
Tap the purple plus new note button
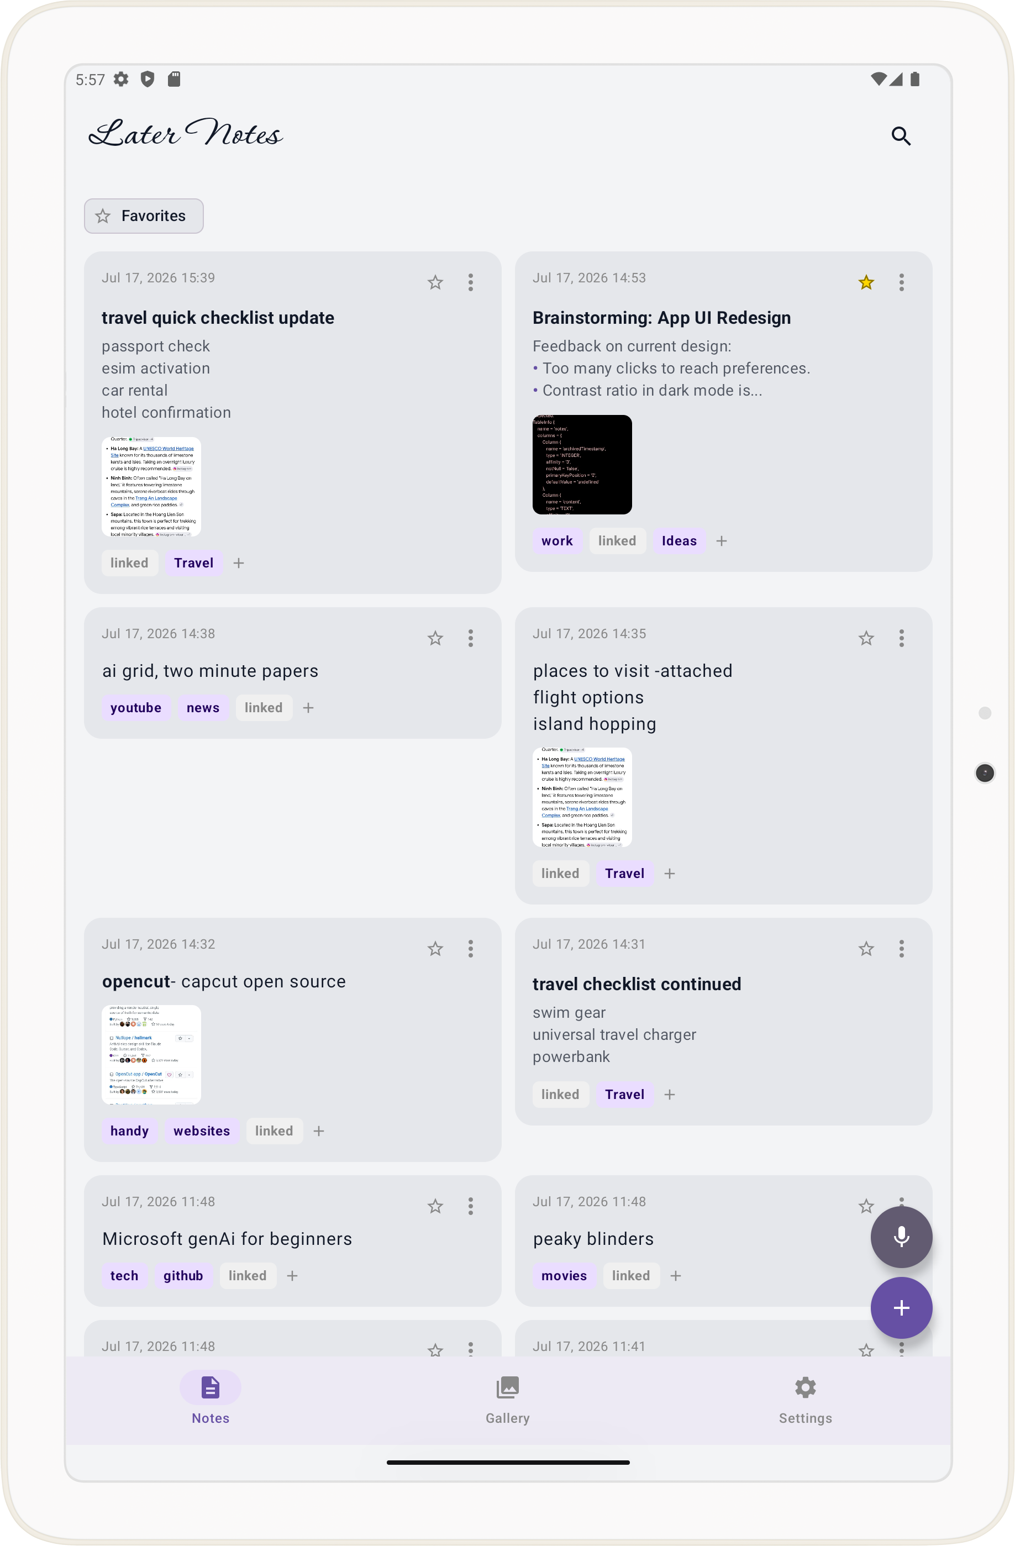click(901, 1307)
